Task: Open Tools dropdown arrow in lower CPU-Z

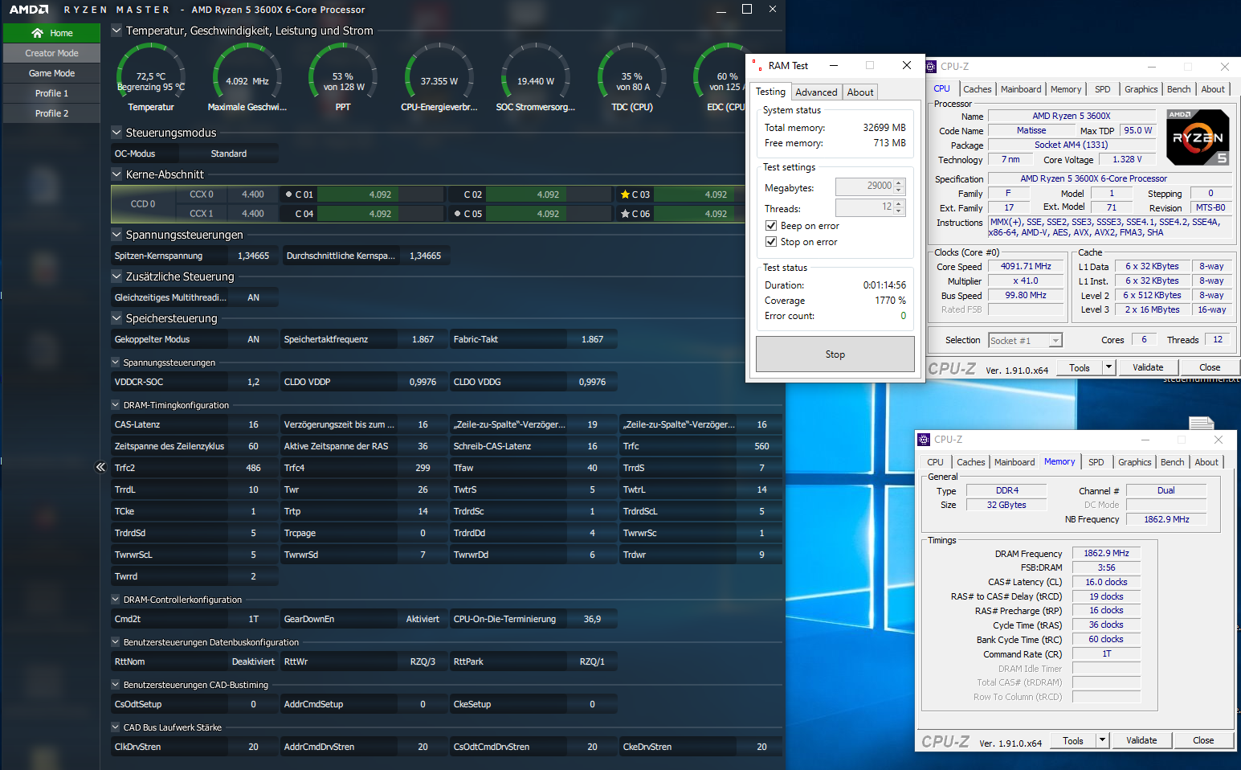Action: pos(1102,740)
